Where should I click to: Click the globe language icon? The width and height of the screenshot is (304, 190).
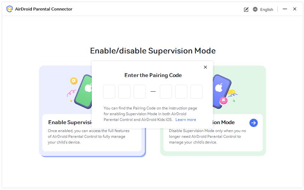tap(255, 10)
